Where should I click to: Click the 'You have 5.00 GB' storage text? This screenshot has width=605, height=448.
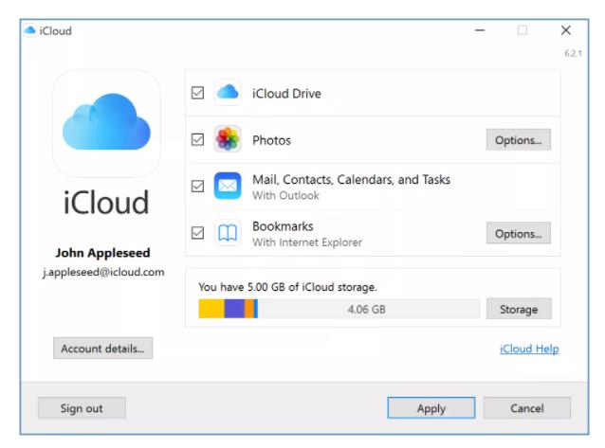tap(287, 287)
